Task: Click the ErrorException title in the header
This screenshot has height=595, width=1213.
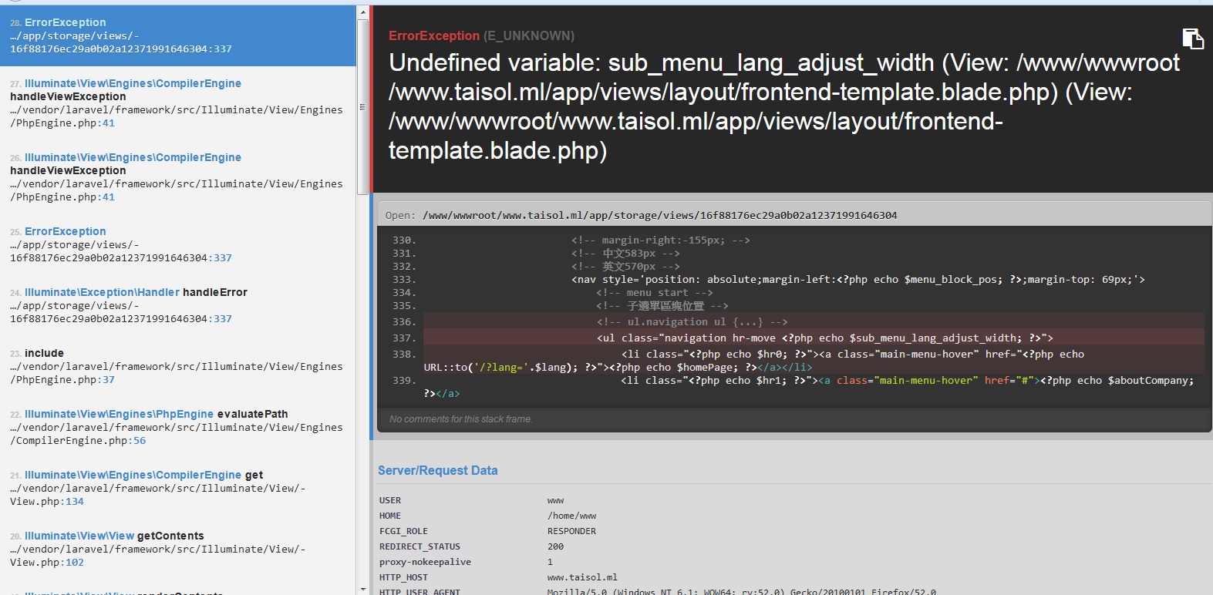Action: point(433,35)
